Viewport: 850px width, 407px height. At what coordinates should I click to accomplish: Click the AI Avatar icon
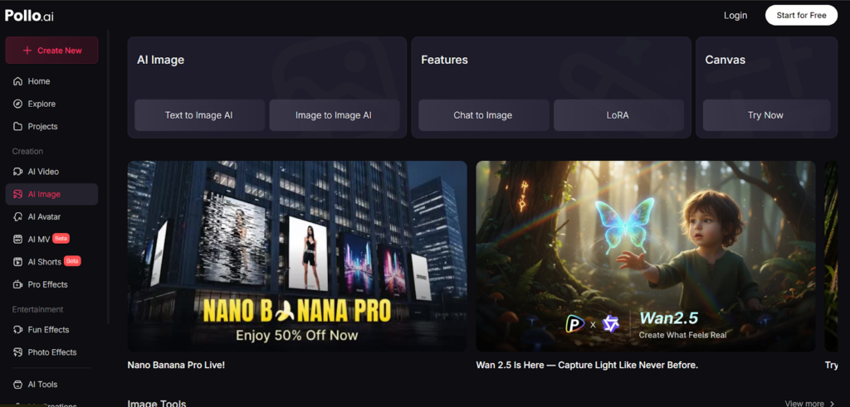pos(18,216)
